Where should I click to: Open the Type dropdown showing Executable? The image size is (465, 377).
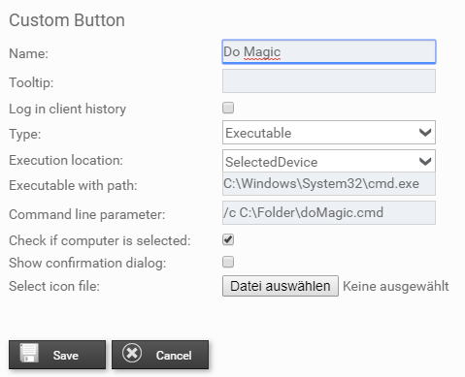pyautogui.click(x=329, y=133)
